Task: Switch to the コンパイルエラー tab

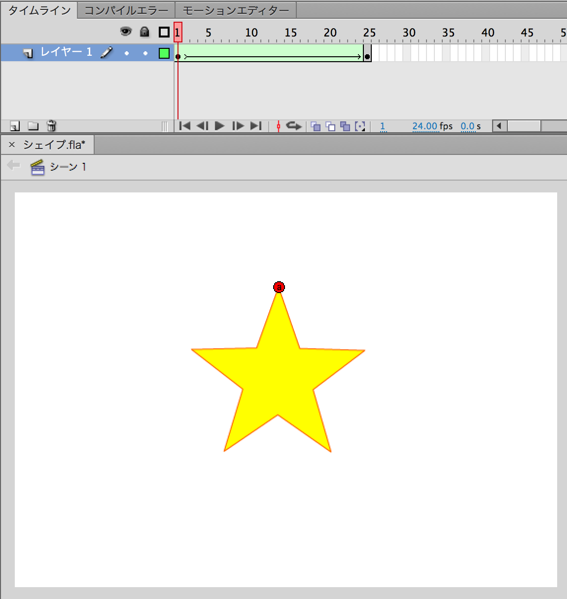Action: (126, 10)
